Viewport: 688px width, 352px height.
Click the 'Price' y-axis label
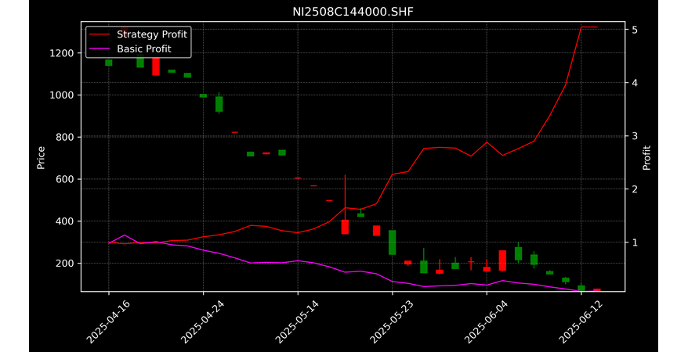pyautogui.click(x=41, y=157)
